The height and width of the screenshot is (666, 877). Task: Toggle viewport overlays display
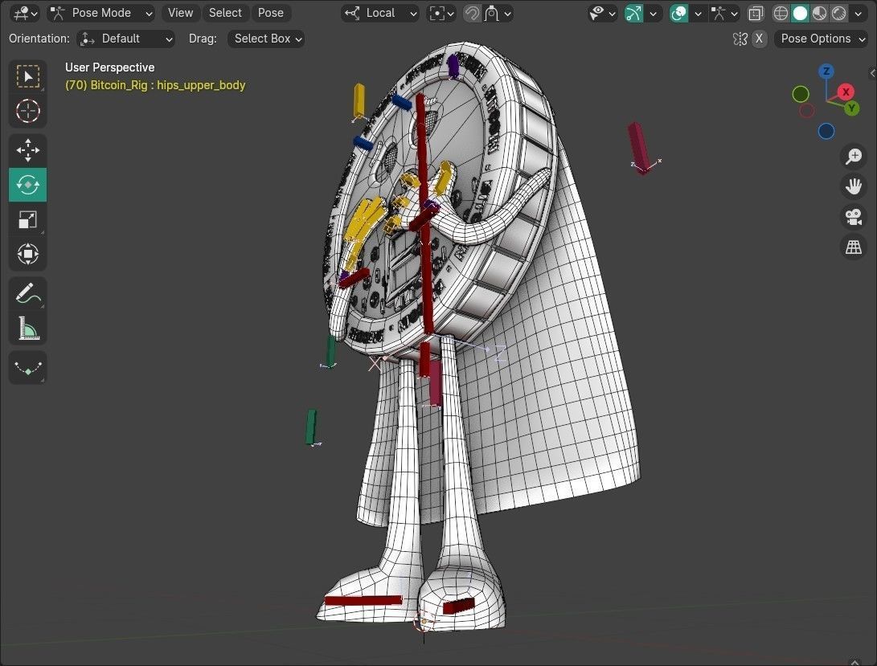click(679, 13)
